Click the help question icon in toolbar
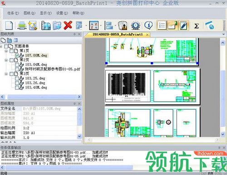 point(210,25)
